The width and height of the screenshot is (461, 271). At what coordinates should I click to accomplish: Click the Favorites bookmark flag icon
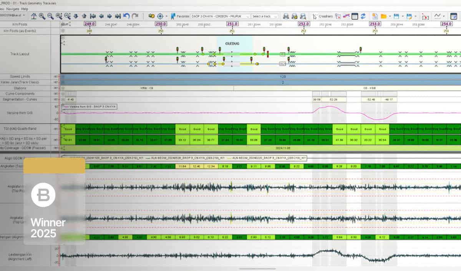pos(172,16)
